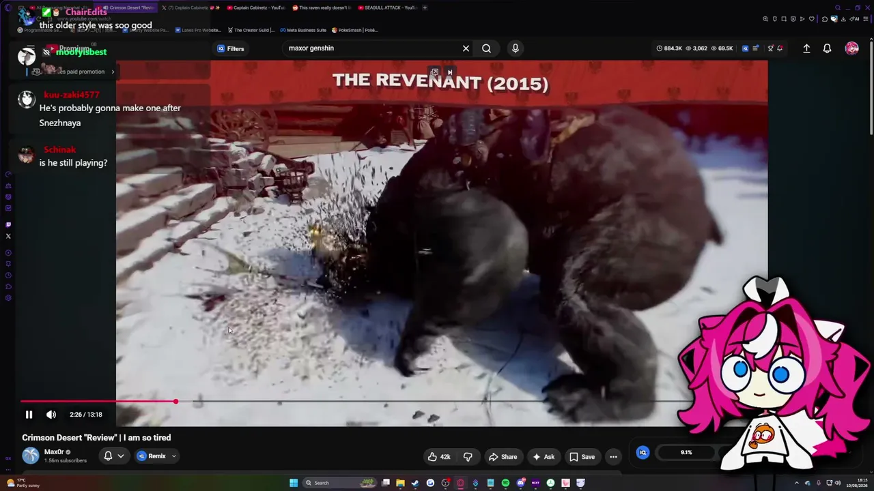Open the PokeSmash bookmark
This screenshot has height=491, width=874.
[x=354, y=30]
